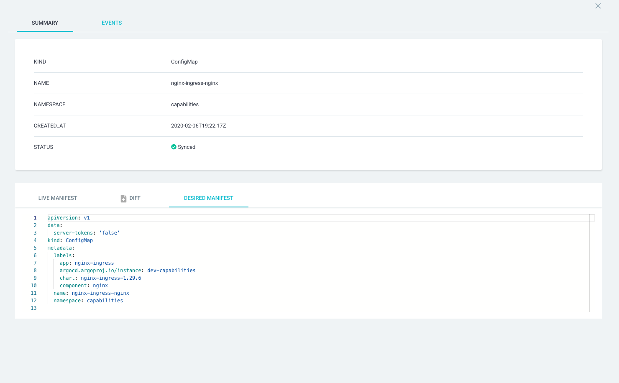Click the file icon beside DIFF tab
This screenshot has height=383, width=619.
coord(123,198)
